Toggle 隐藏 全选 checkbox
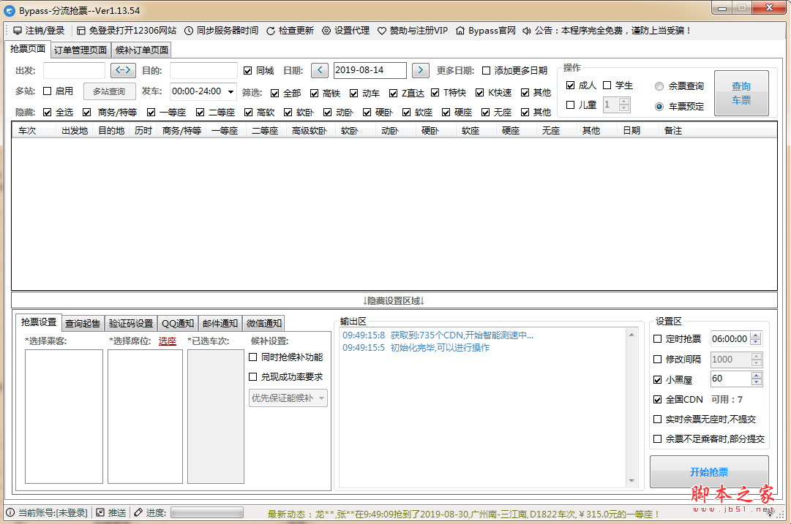 pos(48,113)
